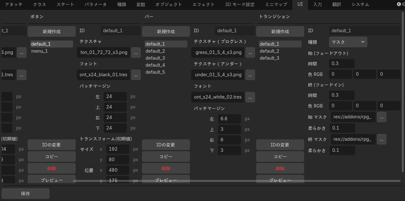The height and width of the screenshot is (201, 405).
Task: Browse for the ボタン texture file
Action: point(136,52)
